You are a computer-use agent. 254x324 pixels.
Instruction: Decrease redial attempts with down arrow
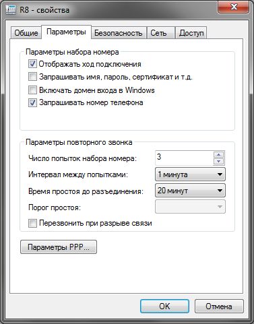(219, 162)
